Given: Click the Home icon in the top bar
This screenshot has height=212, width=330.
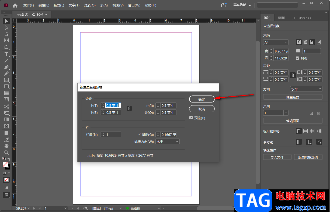Looking at the screenshot, I should (15, 5).
